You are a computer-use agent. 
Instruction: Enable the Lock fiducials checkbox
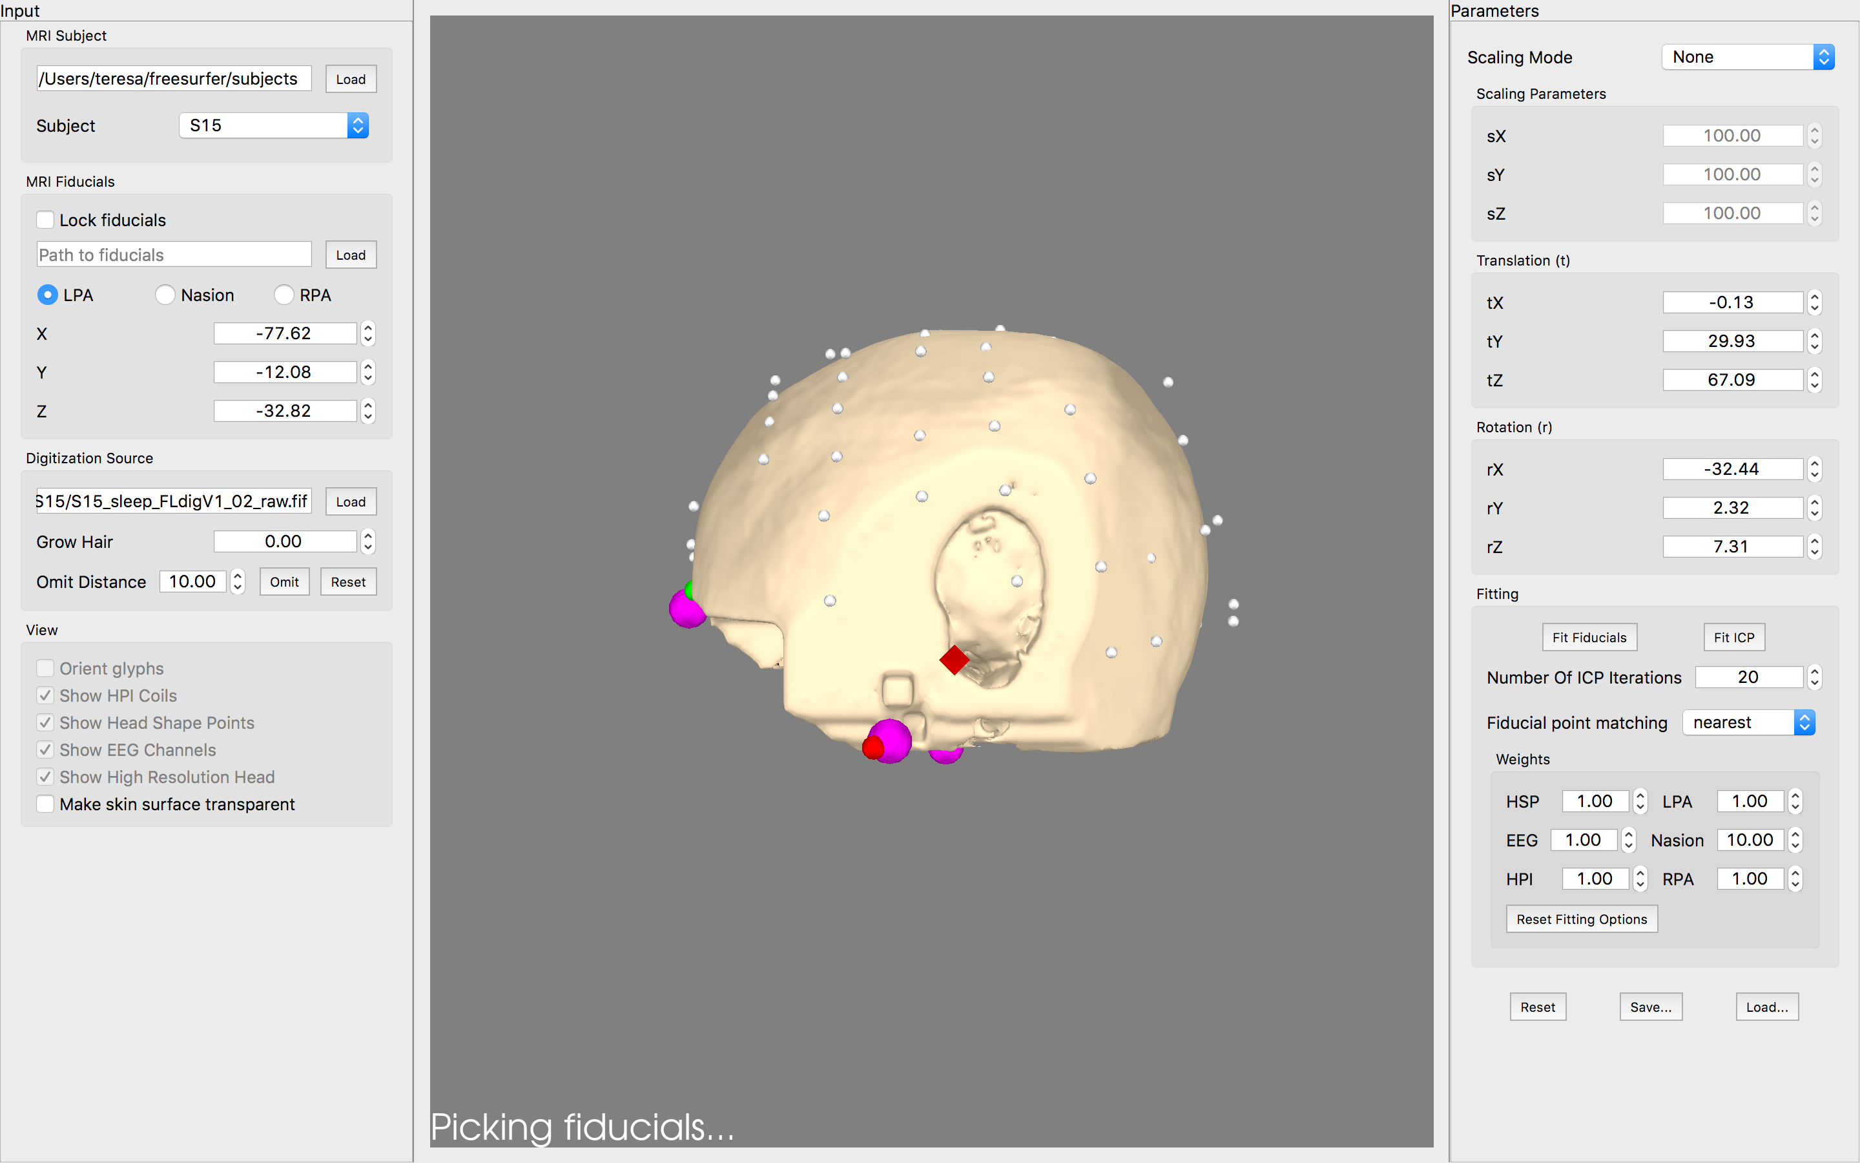(45, 220)
